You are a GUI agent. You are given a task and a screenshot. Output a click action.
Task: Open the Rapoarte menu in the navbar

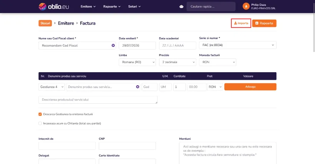[x=112, y=7]
